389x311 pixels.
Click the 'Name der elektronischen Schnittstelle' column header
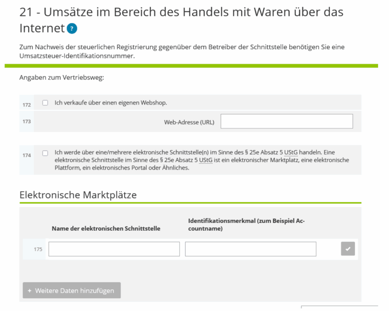[106, 228]
